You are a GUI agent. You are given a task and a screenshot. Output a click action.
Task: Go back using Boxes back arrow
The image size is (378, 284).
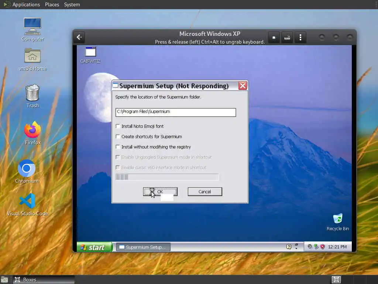coord(79,37)
